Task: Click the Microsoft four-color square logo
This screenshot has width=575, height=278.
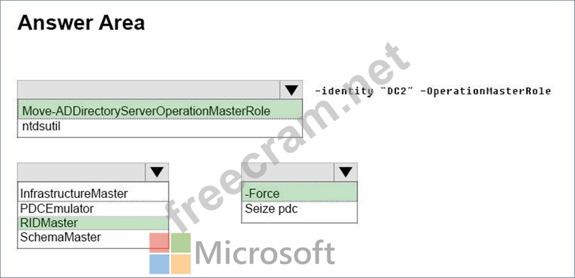Action: [170, 253]
